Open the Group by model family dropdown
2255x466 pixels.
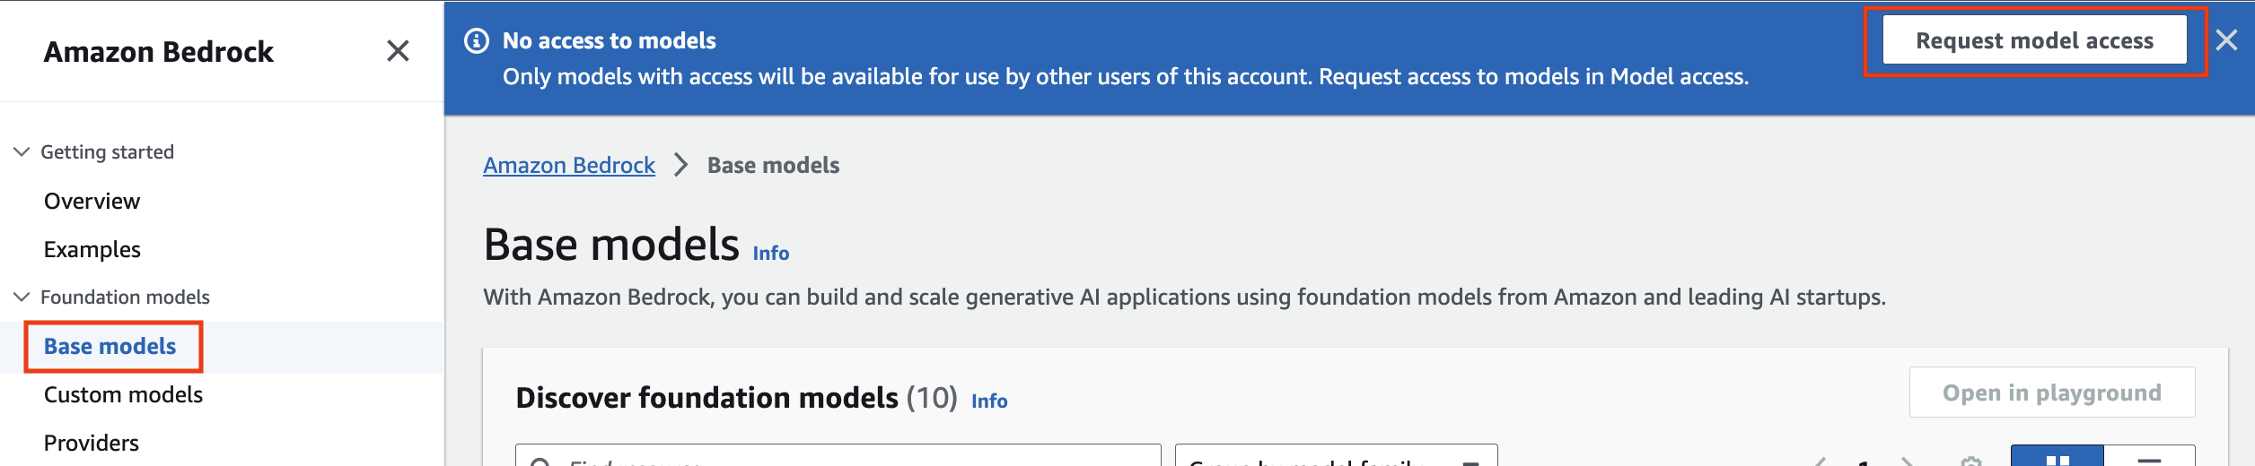pyautogui.click(x=1336, y=457)
